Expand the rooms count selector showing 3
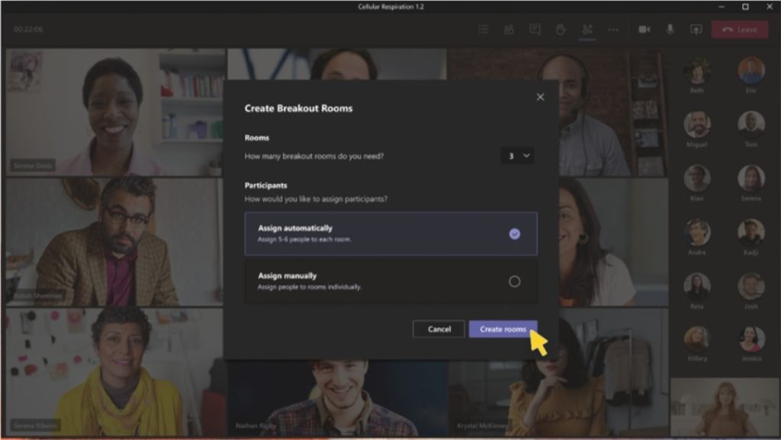The image size is (781, 440). [x=518, y=155]
